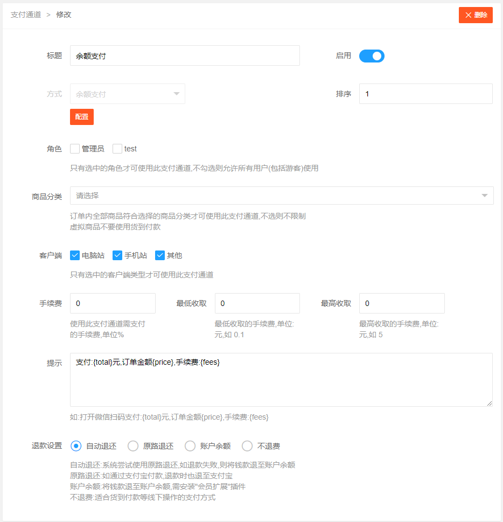Click the 手续费 fee percentage input
Image resolution: width=503 pixels, height=522 pixels.
click(x=113, y=303)
